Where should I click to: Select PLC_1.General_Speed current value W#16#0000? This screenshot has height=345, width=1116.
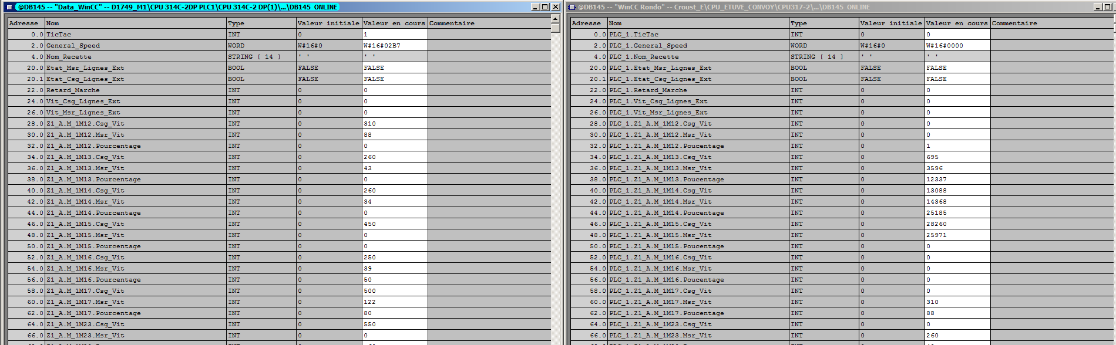pyautogui.click(x=957, y=46)
